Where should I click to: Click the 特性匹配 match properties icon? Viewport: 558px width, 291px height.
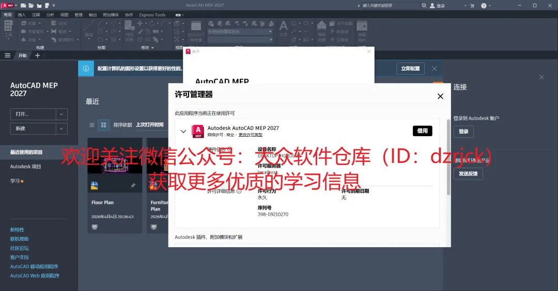[x=130, y=30]
